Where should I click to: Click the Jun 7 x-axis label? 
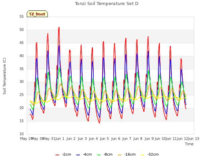pos(127,139)
